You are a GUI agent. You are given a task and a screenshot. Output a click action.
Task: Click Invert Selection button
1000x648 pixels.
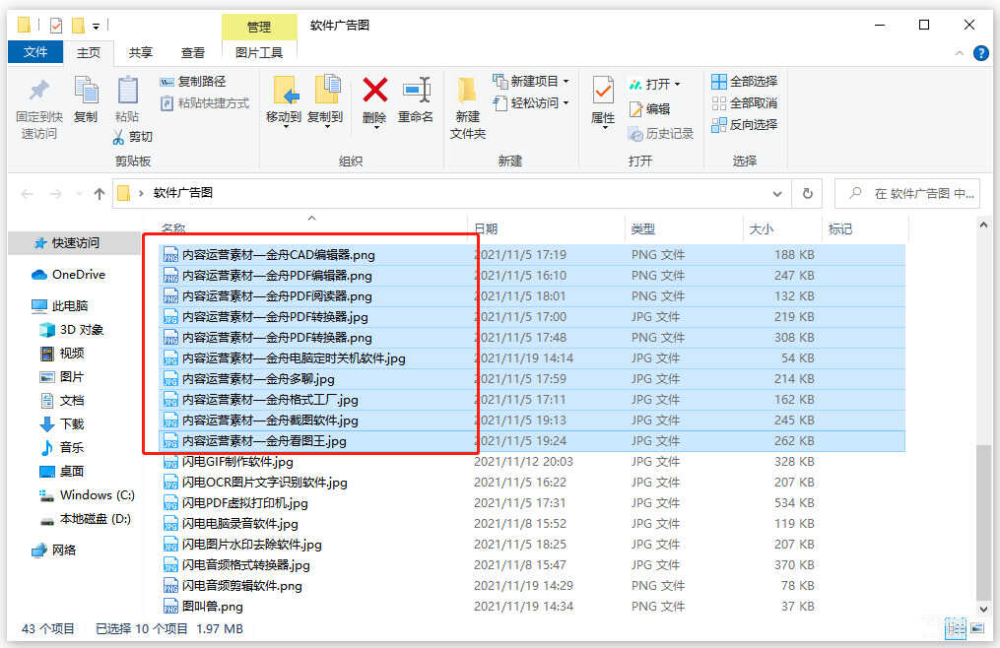(745, 124)
